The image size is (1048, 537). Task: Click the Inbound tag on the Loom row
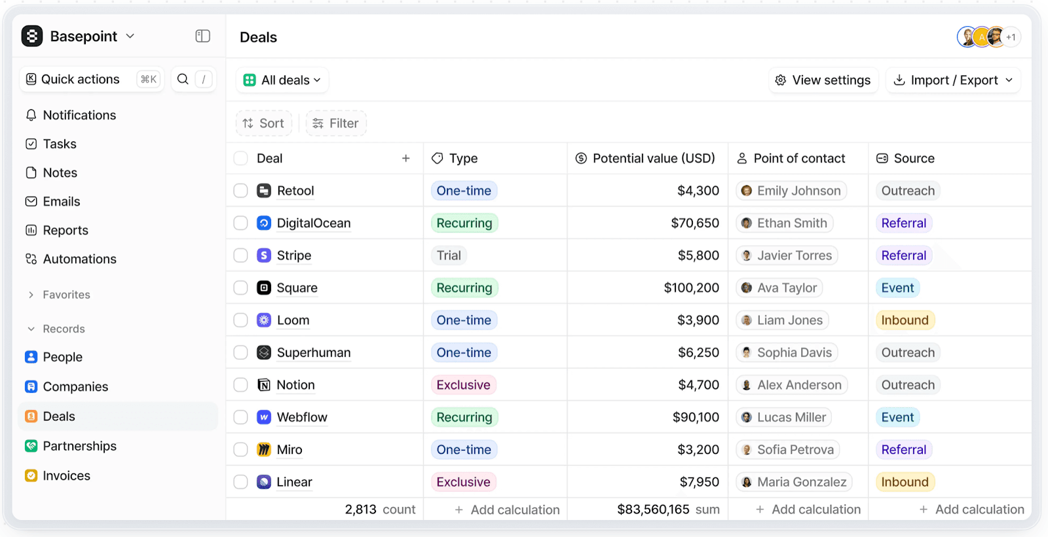coord(905,320)
